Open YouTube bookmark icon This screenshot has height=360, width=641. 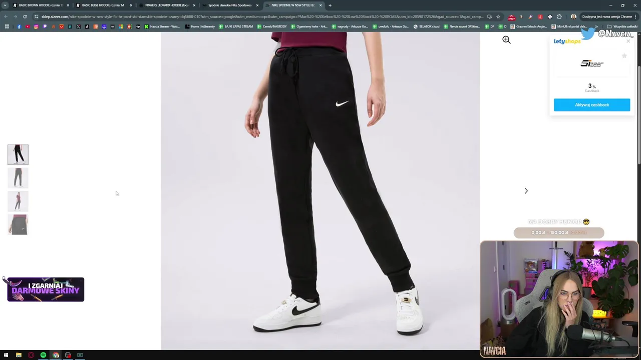point(28,26)
